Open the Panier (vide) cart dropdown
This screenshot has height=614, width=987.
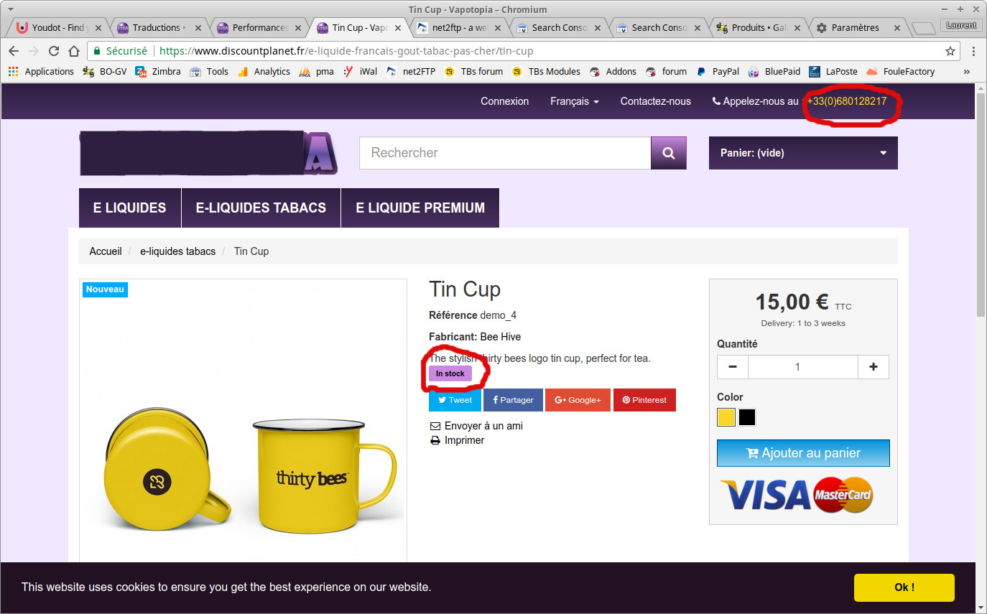click(802, 153)
